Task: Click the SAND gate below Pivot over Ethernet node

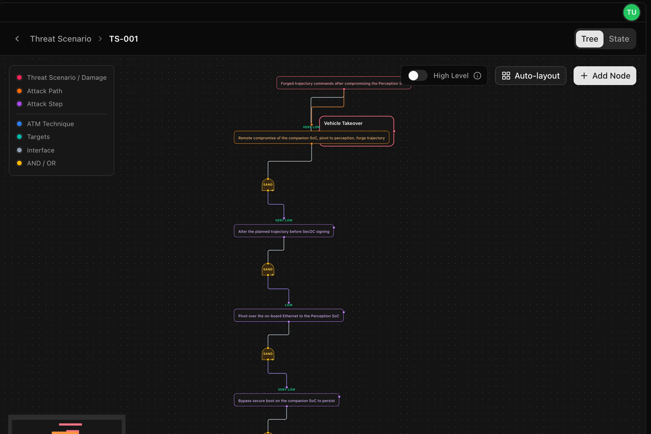Action: [268, 354]
